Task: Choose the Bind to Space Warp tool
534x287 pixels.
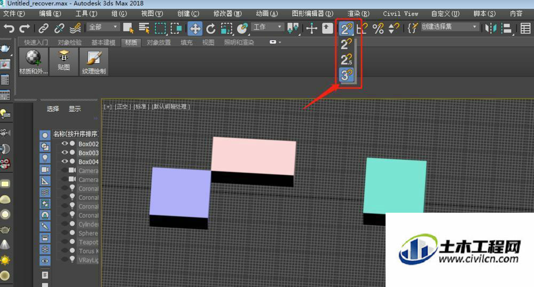Action: [x=75, y=28]
